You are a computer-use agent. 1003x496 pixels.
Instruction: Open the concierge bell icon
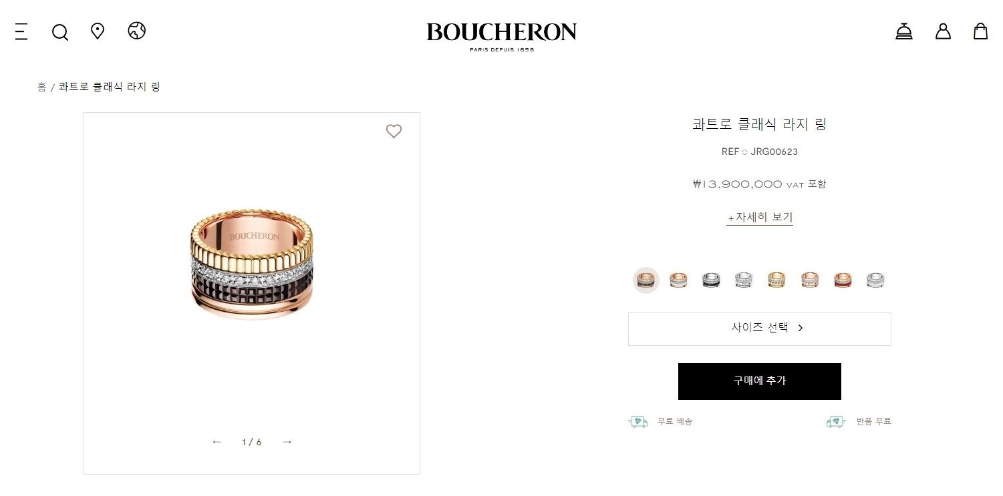point(904,31)
